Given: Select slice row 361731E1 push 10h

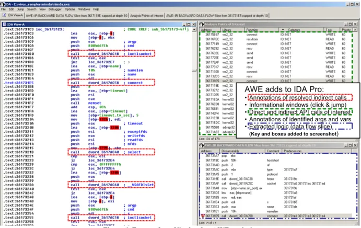Looking at the screenshot, I should click(276, 211).
